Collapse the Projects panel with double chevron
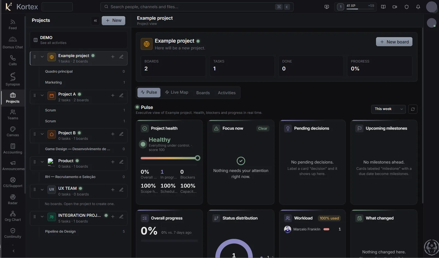This screenshot has width=439, height=258. click(95, 20)
